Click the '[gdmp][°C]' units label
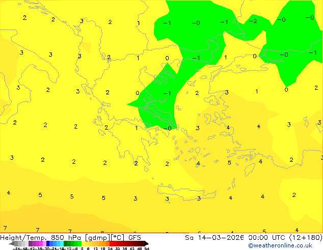Screen dimensions: 323x250 pyautogui.click(x=104, y=238)
